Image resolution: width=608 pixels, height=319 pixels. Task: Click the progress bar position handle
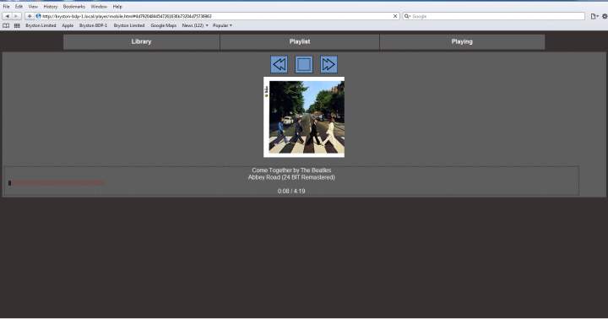click(9, 183)
